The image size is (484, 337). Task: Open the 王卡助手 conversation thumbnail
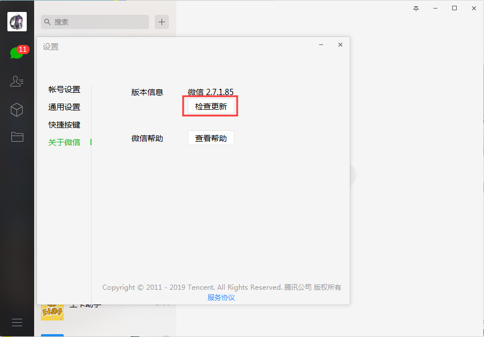coord(52,313)
